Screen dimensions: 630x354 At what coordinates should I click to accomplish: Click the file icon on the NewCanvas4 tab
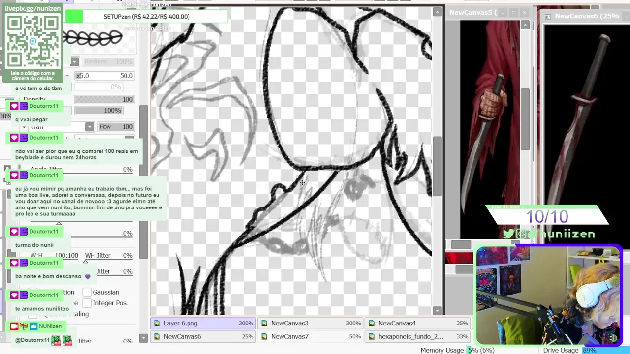coord(372,323)
